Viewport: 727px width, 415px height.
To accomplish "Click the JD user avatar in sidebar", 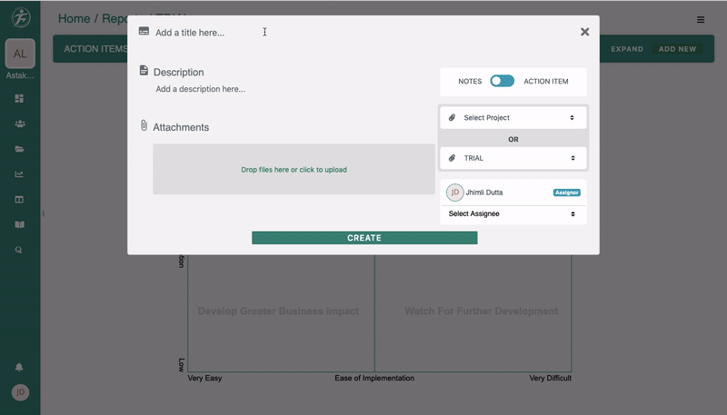I will [x=20, y=392].
